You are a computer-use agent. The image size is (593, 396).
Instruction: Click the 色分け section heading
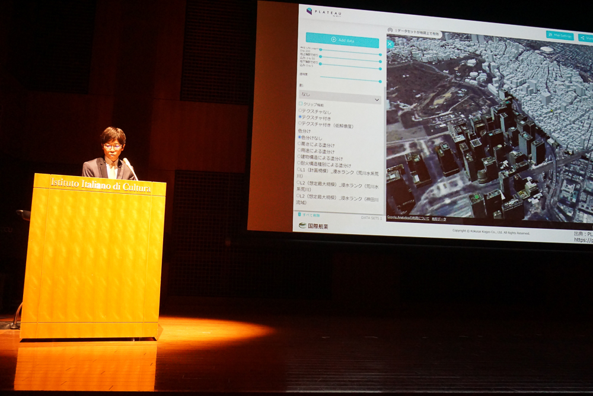[304, 131]
